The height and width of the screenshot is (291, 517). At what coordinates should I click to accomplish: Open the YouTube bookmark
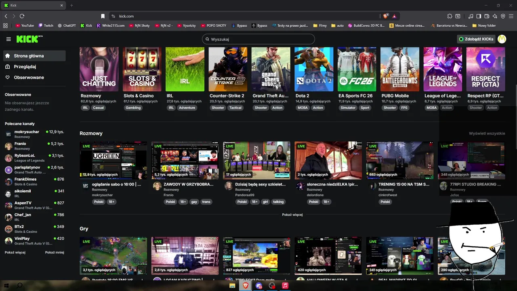25,25
